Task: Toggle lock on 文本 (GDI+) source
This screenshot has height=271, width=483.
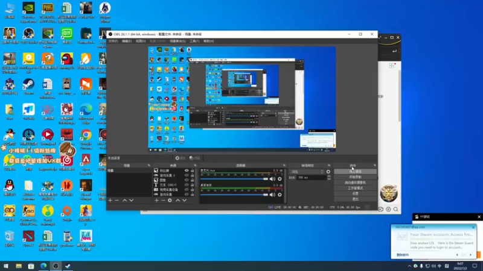Action: coord(192,185)
